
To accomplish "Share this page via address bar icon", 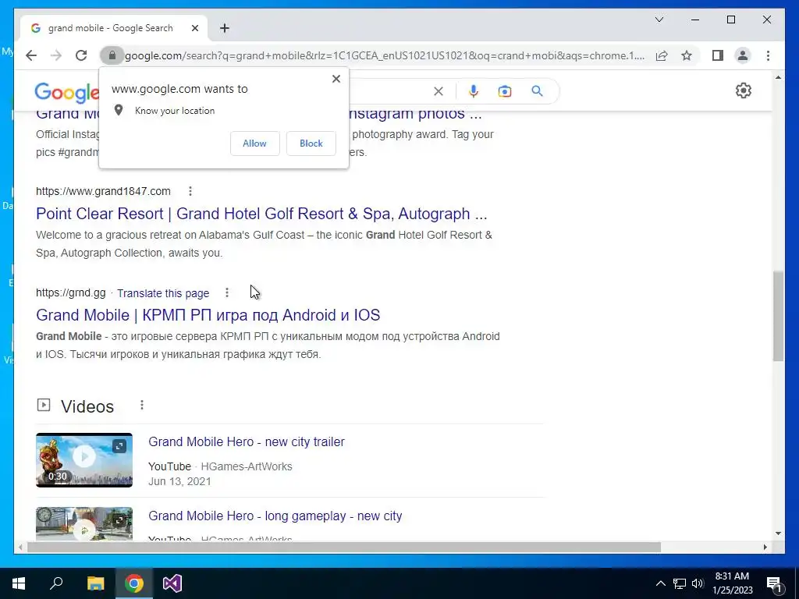I will (x=662, y=55).
